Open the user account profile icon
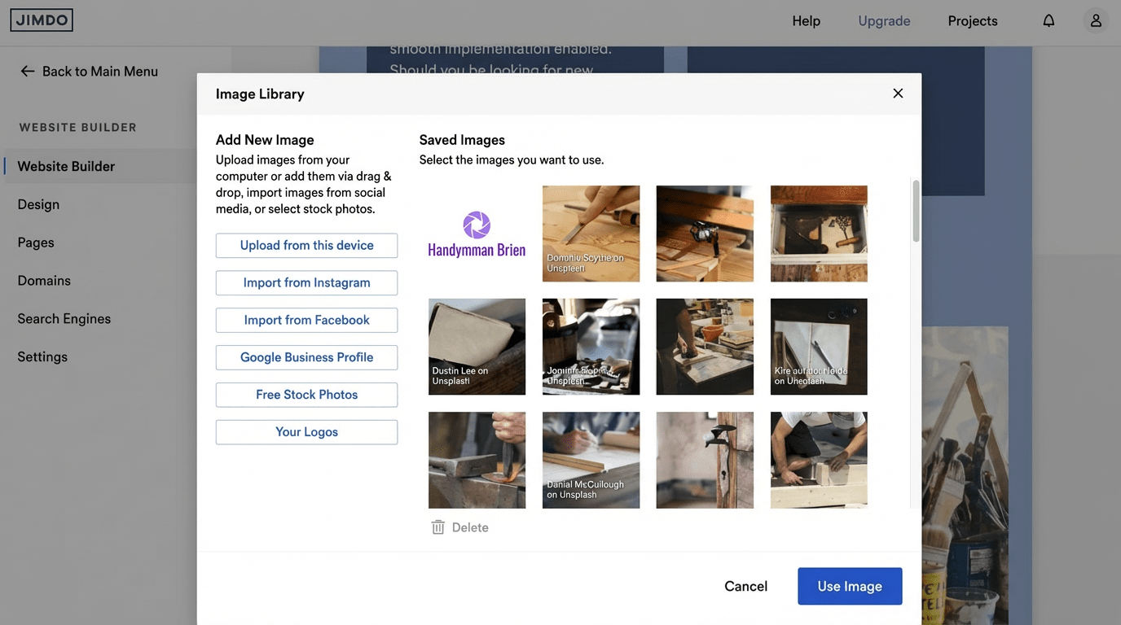Image resolution: width=1121 pixels, height=625 pixels. coord(1096,21)
